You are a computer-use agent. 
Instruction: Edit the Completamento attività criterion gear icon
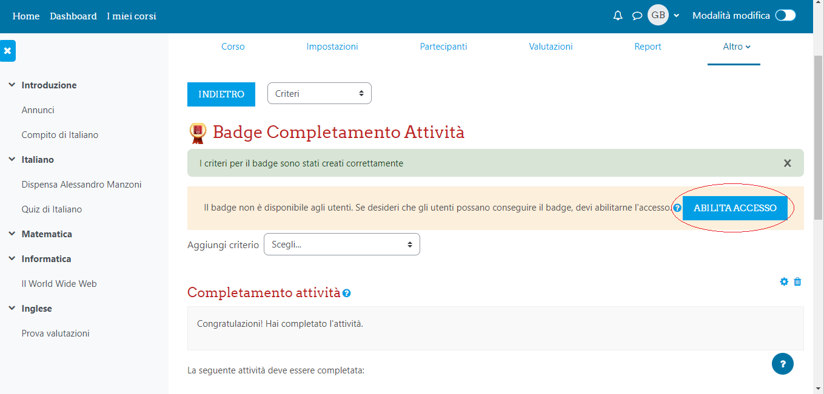784,281
